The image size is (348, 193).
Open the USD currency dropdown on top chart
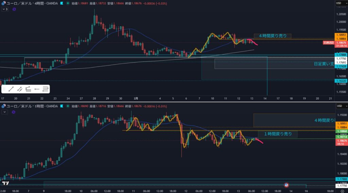tap(338, 3)
